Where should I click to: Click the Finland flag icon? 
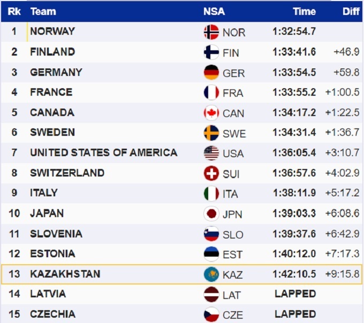[211, 52]
